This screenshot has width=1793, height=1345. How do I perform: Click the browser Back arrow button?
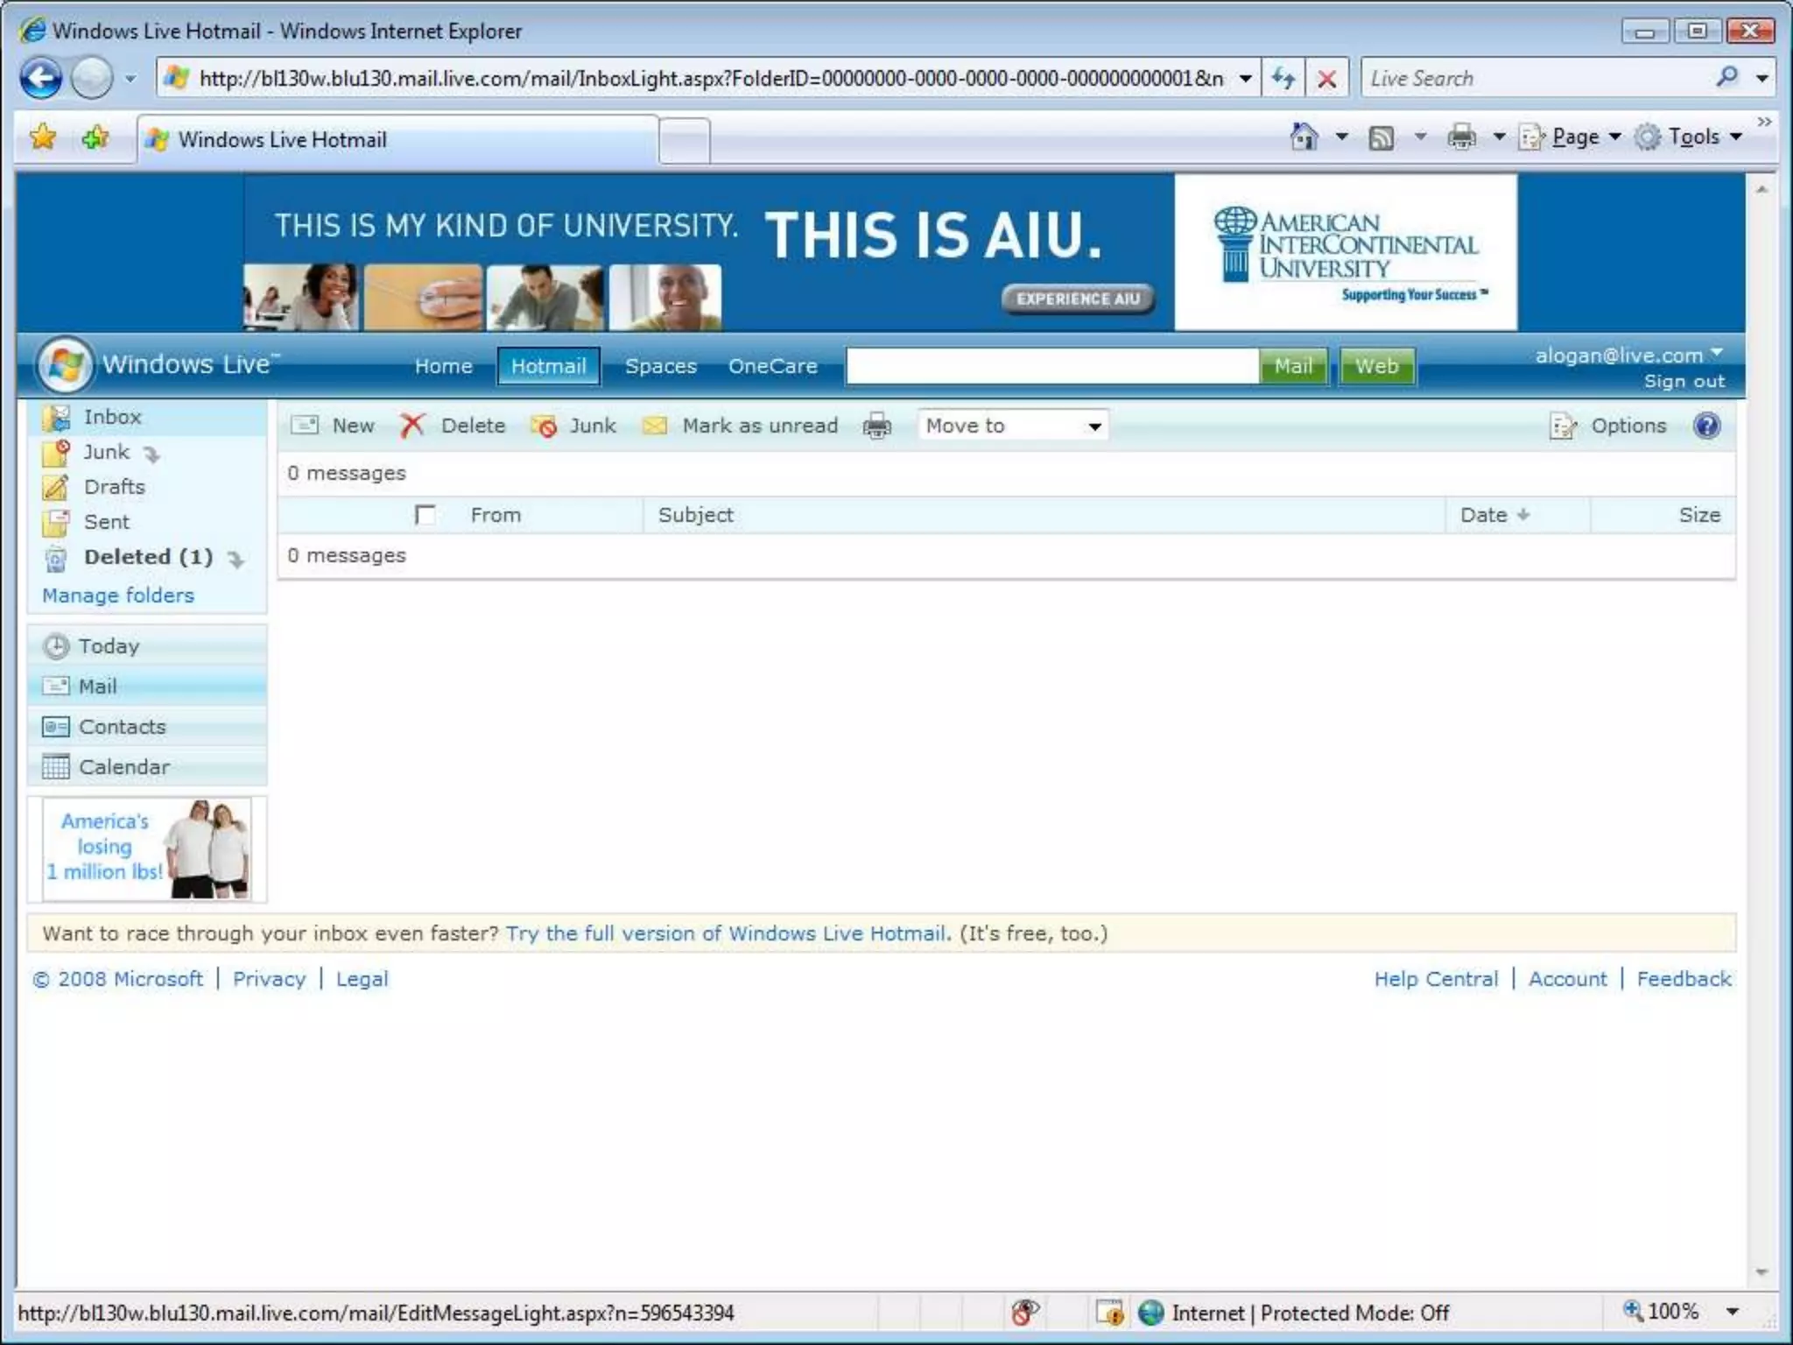click(x=40, y=78)
